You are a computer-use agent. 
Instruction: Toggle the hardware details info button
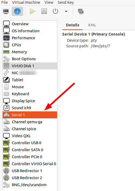coord(17,11)
